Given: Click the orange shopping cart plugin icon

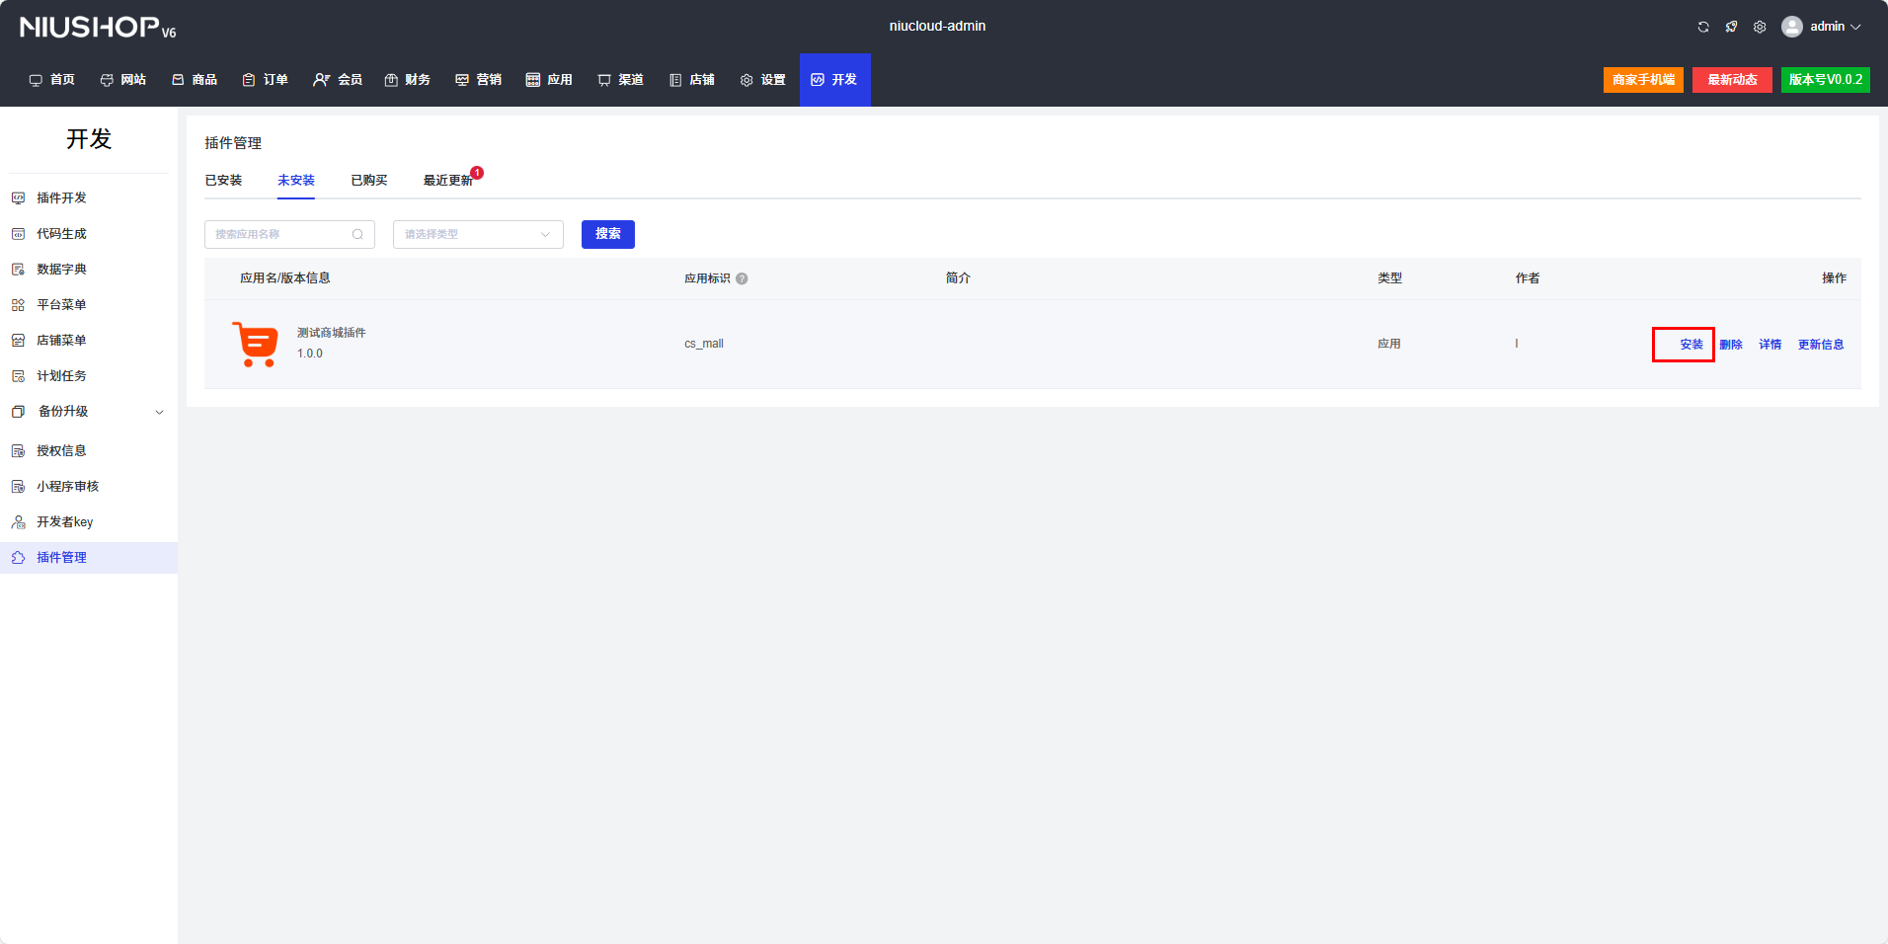Looking at the screenshot, I should point(256,344).
